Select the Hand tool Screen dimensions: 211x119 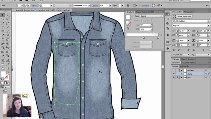(x=3, y=68)
